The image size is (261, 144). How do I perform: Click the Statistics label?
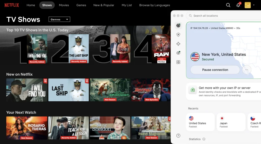pos(194,139)
